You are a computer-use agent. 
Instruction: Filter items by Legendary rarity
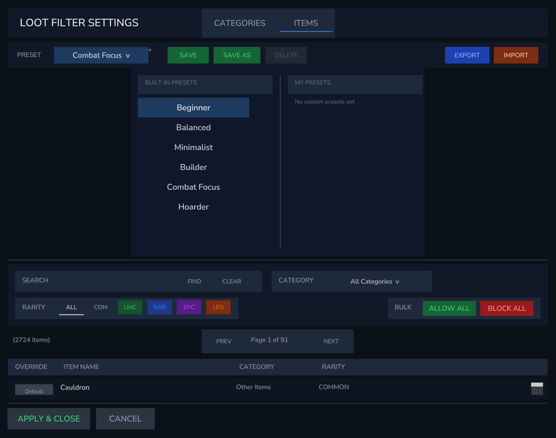pyautogui.click(x=218, y=307)
